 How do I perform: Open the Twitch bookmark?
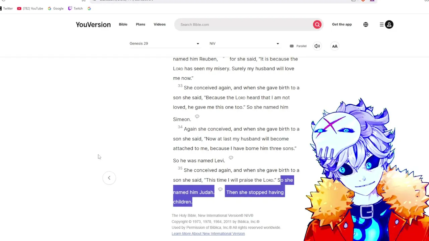[75, 8]
